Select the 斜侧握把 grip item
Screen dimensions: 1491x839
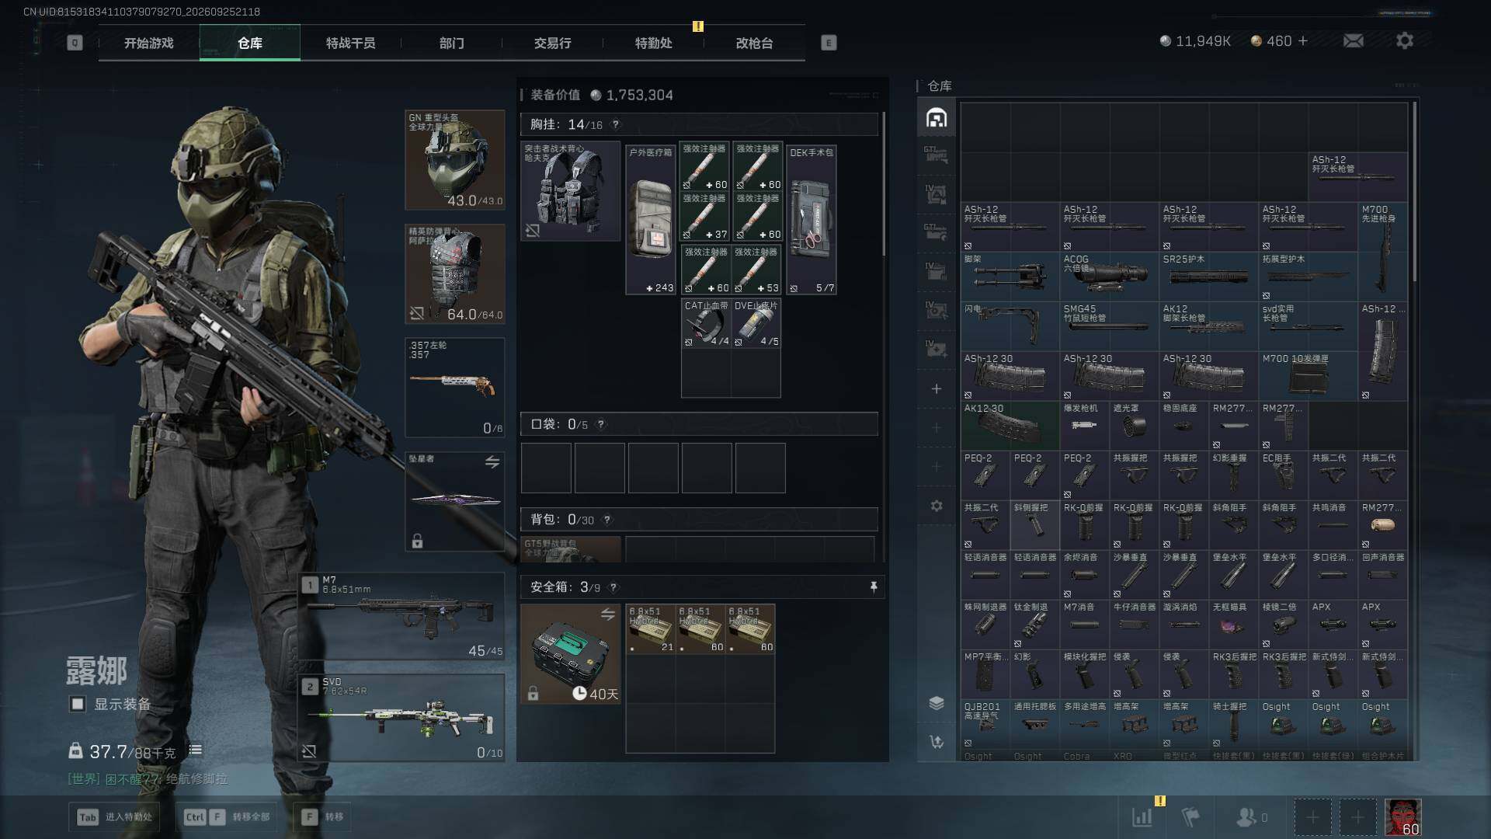pos(1035,525)
